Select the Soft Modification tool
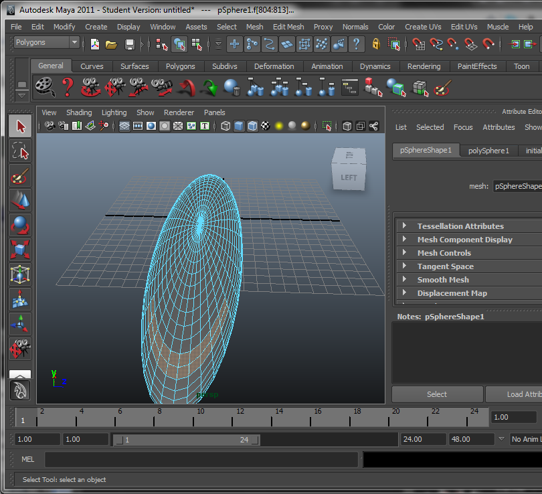The image size is (542, 494). (20, 299)
